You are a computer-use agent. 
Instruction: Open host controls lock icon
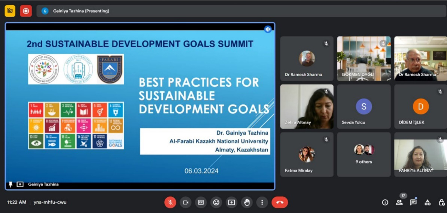coord(442,202)
